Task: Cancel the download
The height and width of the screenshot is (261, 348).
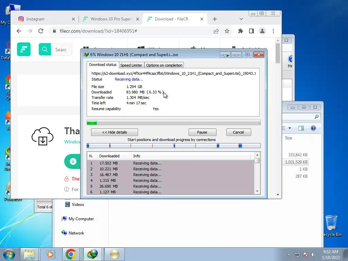Action: click(x=239, y=132)
